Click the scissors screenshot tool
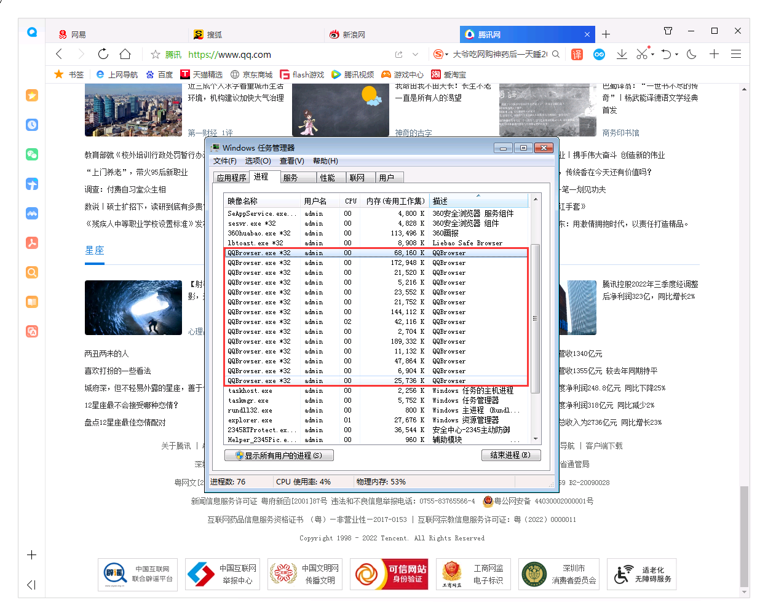The height and width of the screenshot is (616, 768). (642, 54)
